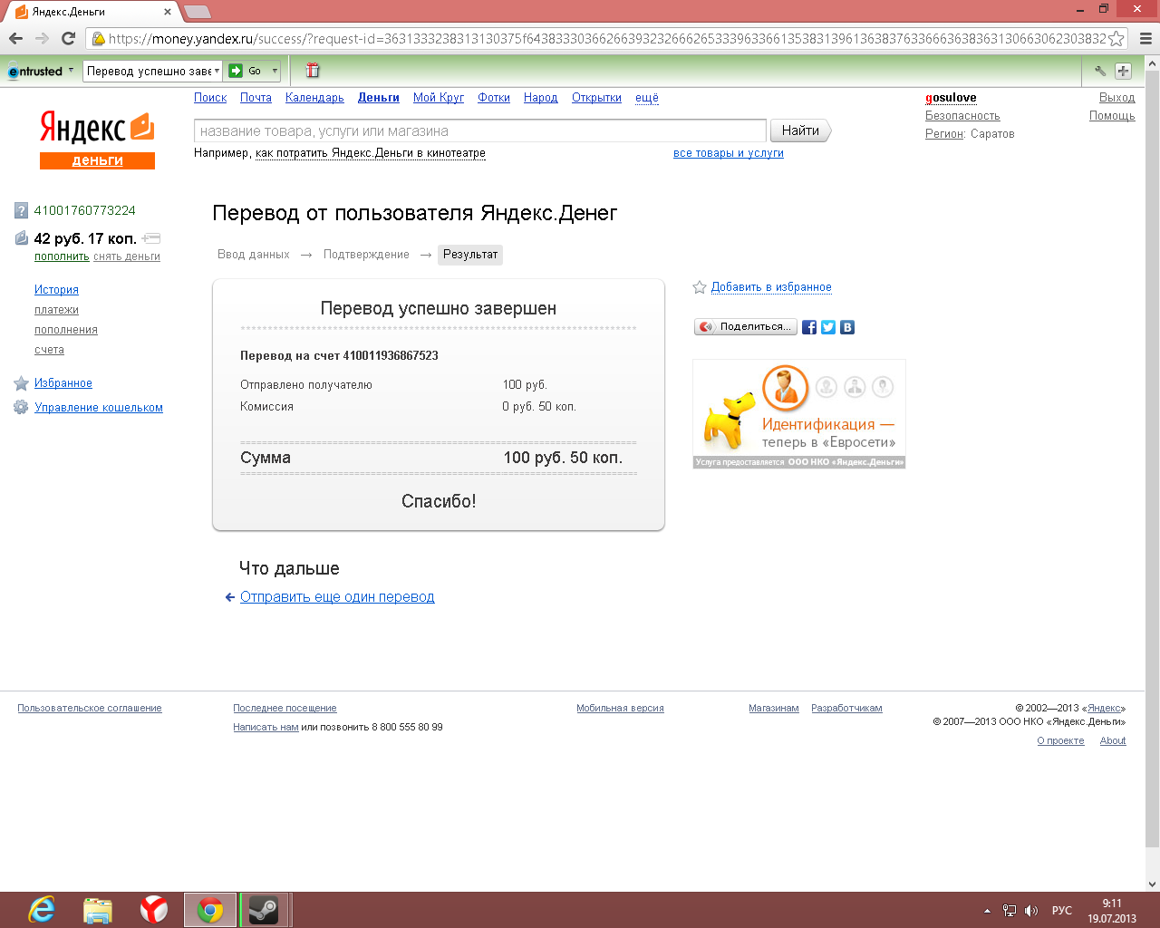
Task: Click Добавить в избранное link
Action: coord(771,287)
